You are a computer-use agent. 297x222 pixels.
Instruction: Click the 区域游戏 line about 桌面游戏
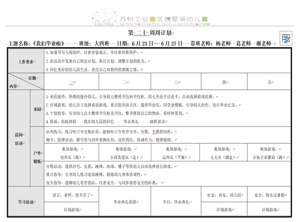pyautogui.click(x=142, y=105)
